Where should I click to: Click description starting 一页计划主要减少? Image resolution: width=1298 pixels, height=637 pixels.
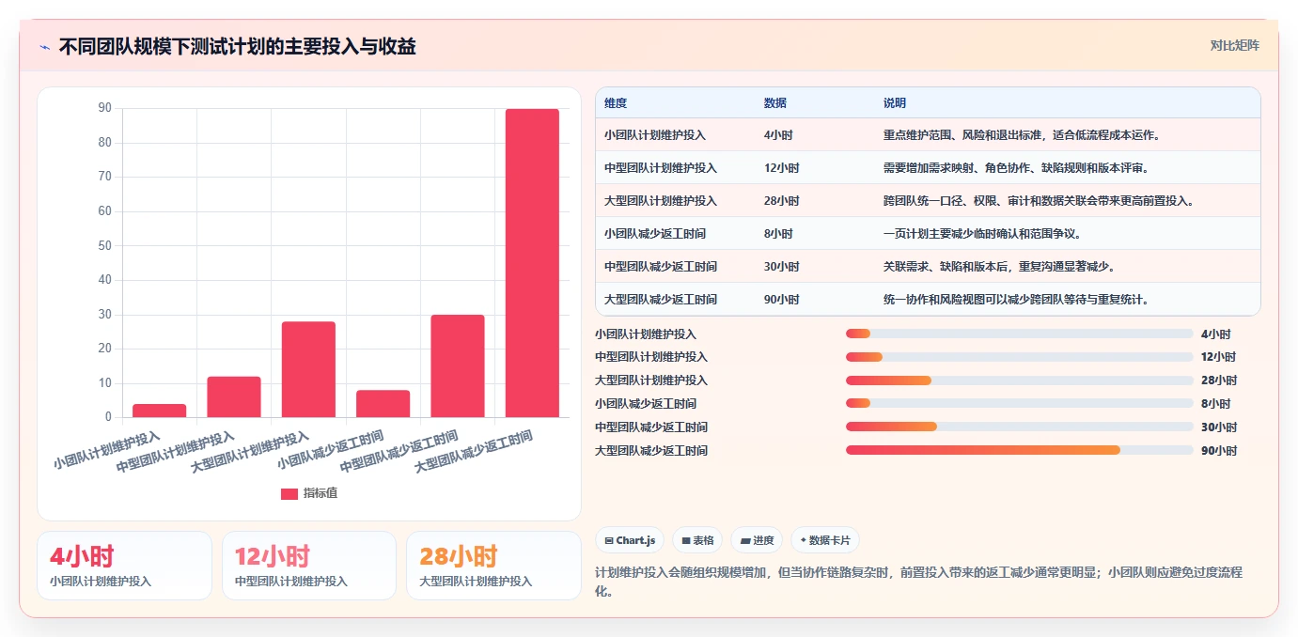(x=984, y=234)
